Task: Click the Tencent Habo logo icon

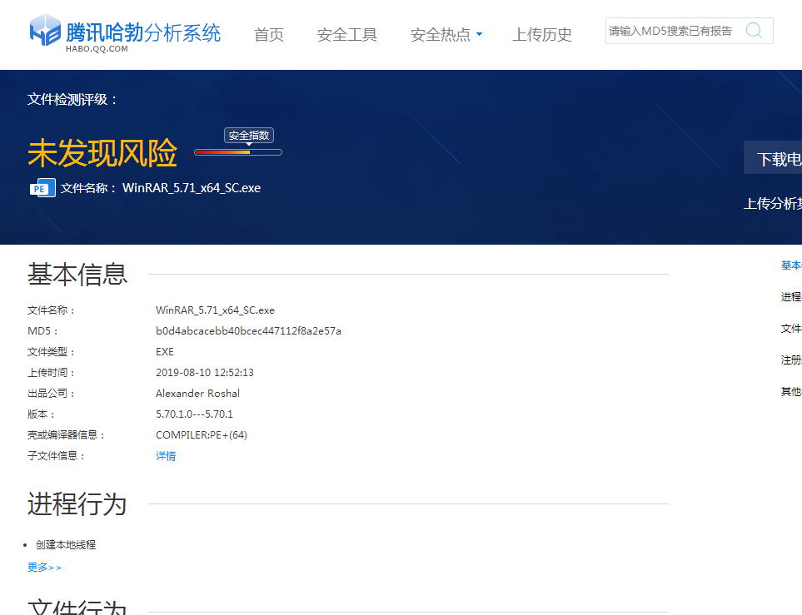Action: [45, 33]
